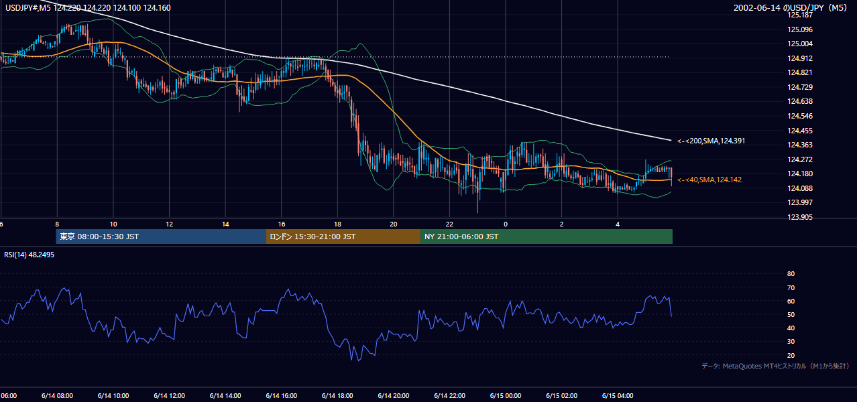Click the 6/14 16:00 date label
Viewport: 857px width, 402px height.
coord(281,395)
